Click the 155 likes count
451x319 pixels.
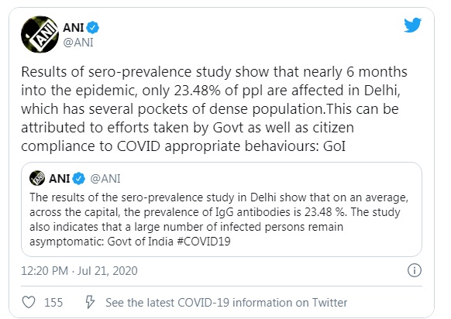tap(53, 303)
